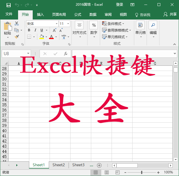Switch to the 审阅 tab

click(x=108, y=15)
